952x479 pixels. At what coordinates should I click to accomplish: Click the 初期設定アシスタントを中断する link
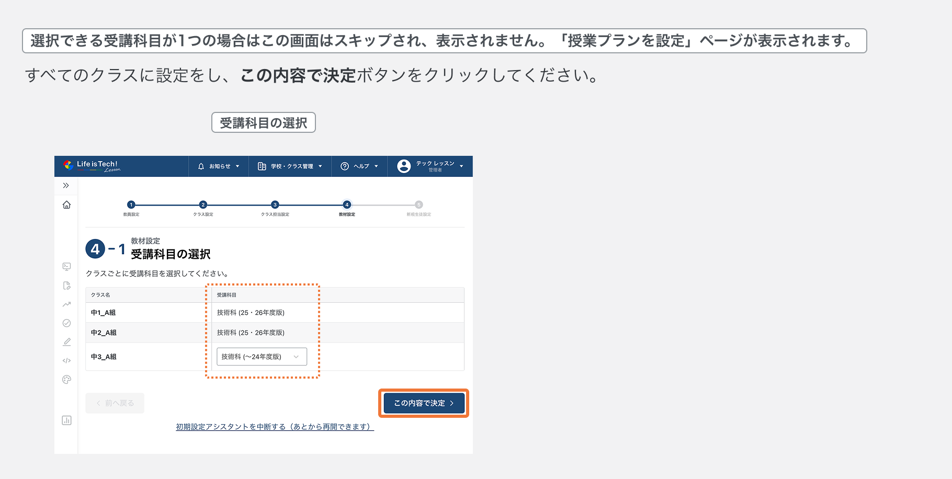pyautogui.click(x=274, y=427)
